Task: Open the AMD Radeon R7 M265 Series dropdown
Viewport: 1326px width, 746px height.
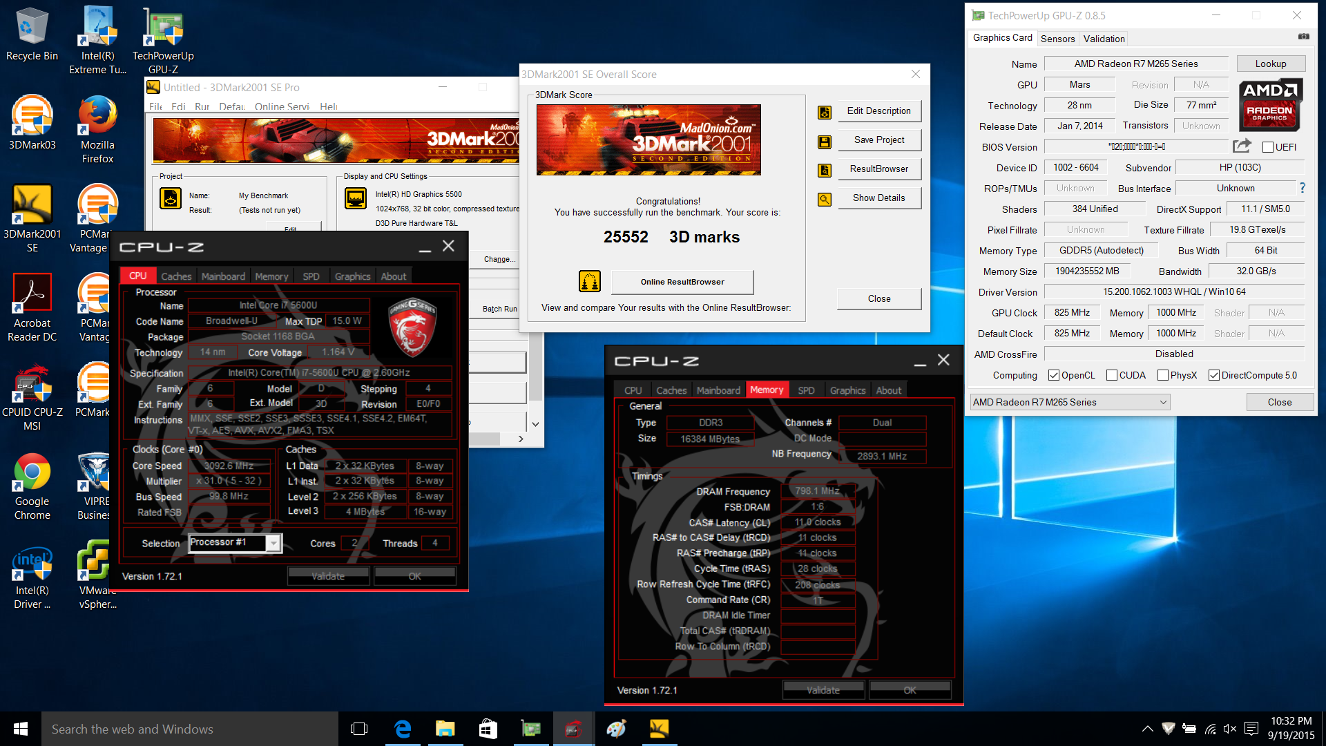Action: (1070, 402)
